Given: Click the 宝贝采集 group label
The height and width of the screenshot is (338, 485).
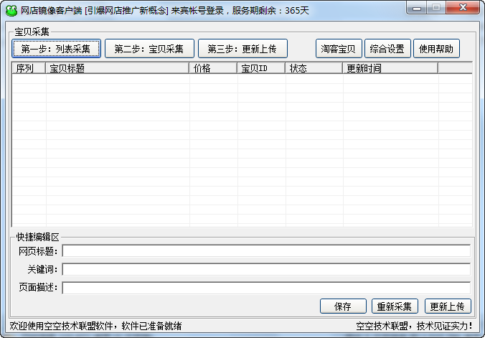Looking at the screenshot, I should pyautogui.click(x=32, y=32).
